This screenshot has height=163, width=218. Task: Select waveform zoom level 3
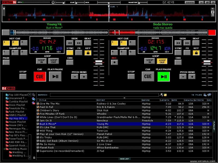pyautogui.click(x=213, y=15)
